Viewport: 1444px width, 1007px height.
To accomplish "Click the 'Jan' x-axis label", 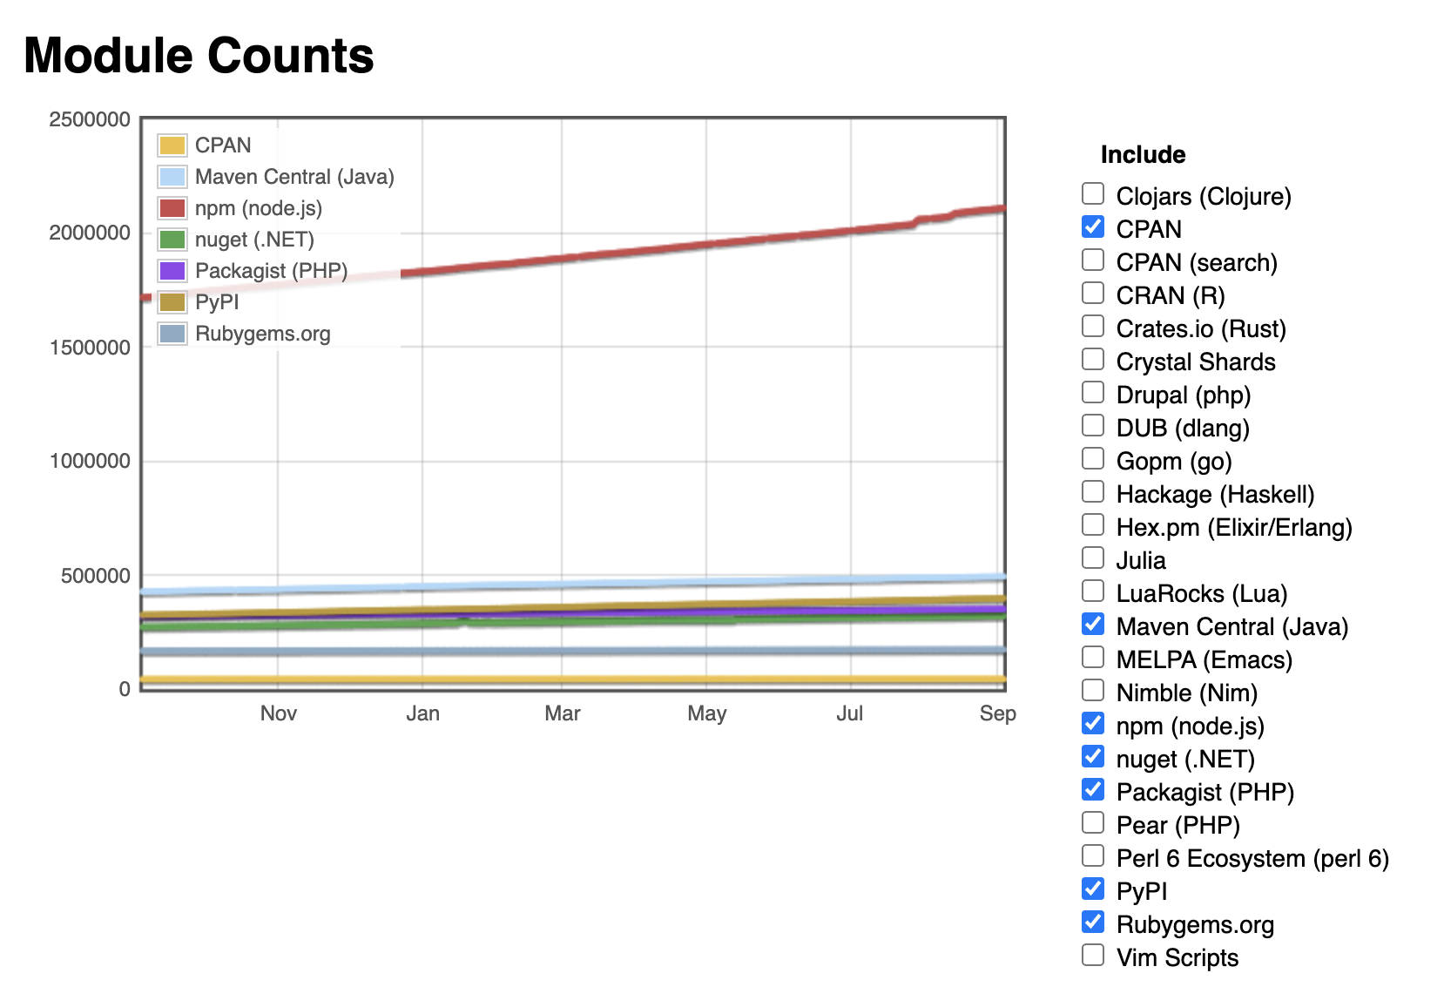I will 423,713.
